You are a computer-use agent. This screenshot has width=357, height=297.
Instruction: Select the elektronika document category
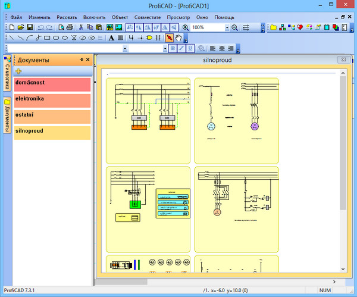[x=52, y=99]
